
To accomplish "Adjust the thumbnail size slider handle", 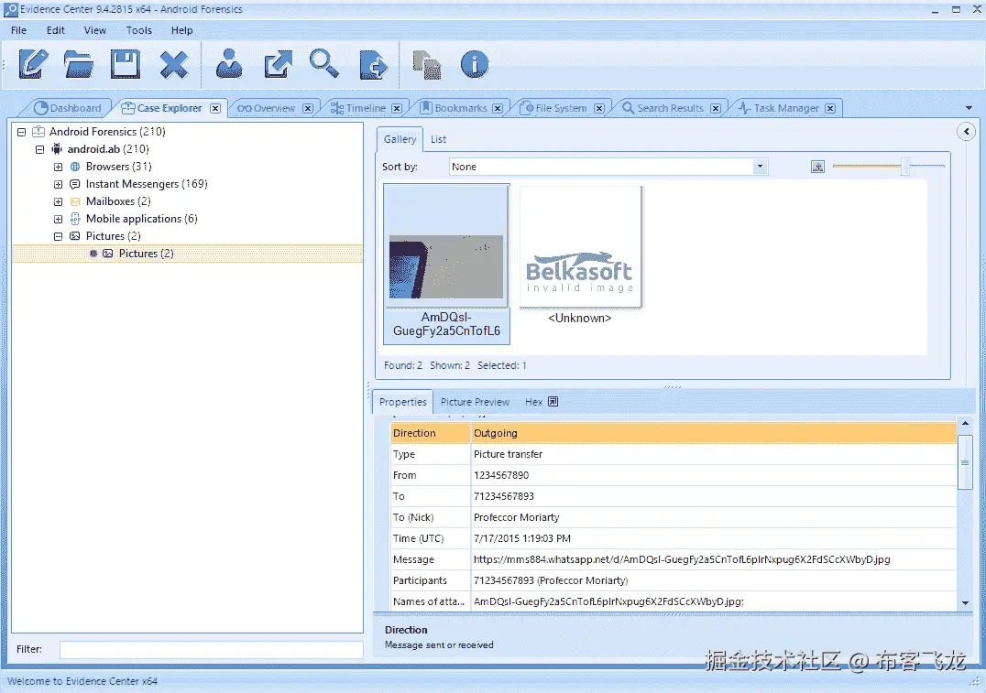I will 904,167.
